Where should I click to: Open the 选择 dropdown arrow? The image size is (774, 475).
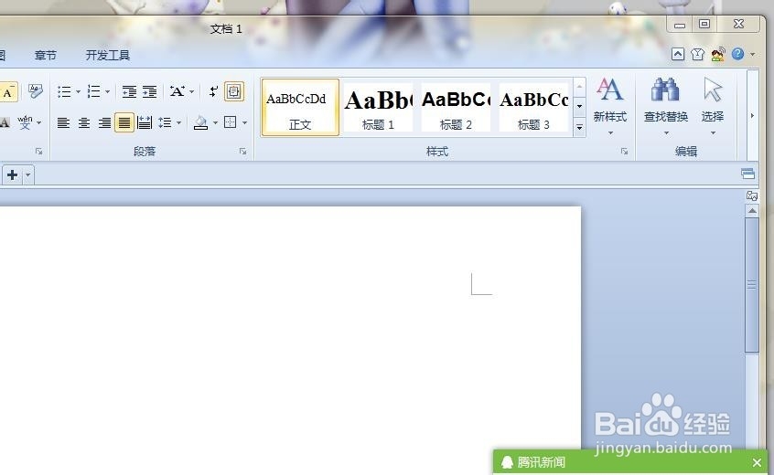713,133
